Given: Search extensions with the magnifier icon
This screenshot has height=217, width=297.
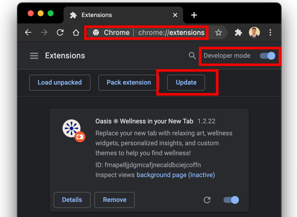Looking at the screenshot, I should tap(192, 56).
